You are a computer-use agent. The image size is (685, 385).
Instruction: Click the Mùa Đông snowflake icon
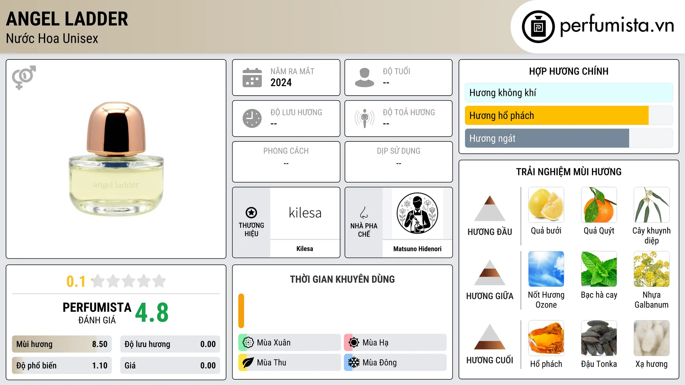click(x=354, y=363)
